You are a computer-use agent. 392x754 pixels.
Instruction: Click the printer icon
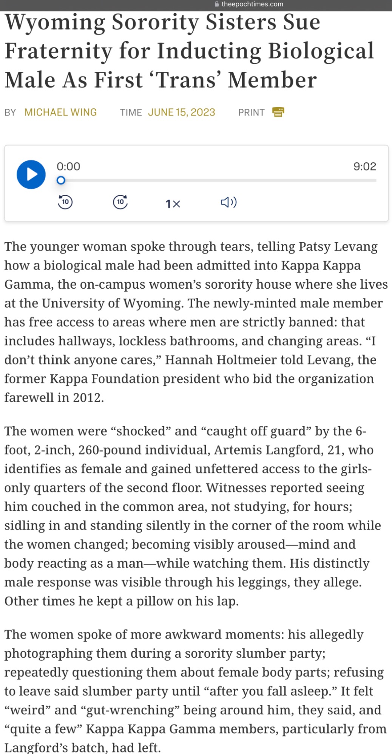point(278,112)
